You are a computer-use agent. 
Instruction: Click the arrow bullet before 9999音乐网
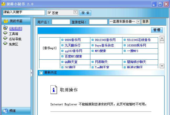tap(62, 40)
